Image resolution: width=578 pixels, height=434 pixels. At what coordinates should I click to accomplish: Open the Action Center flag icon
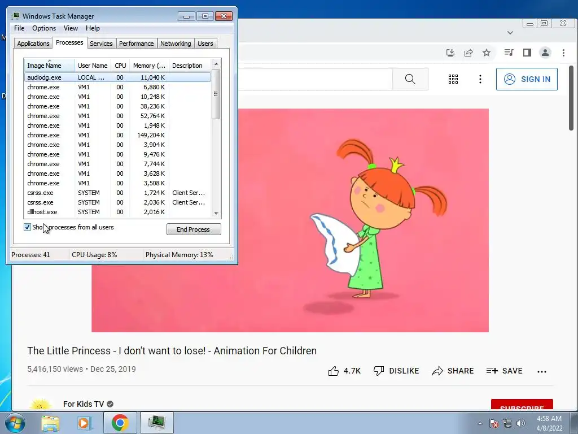[494, 423]
